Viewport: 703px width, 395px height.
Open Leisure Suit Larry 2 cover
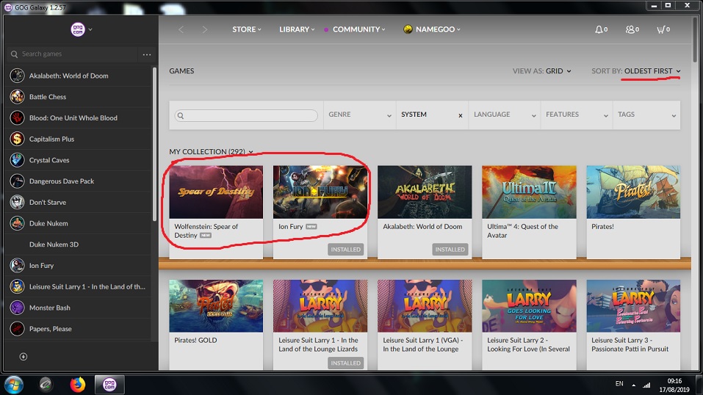coord(529,305)
